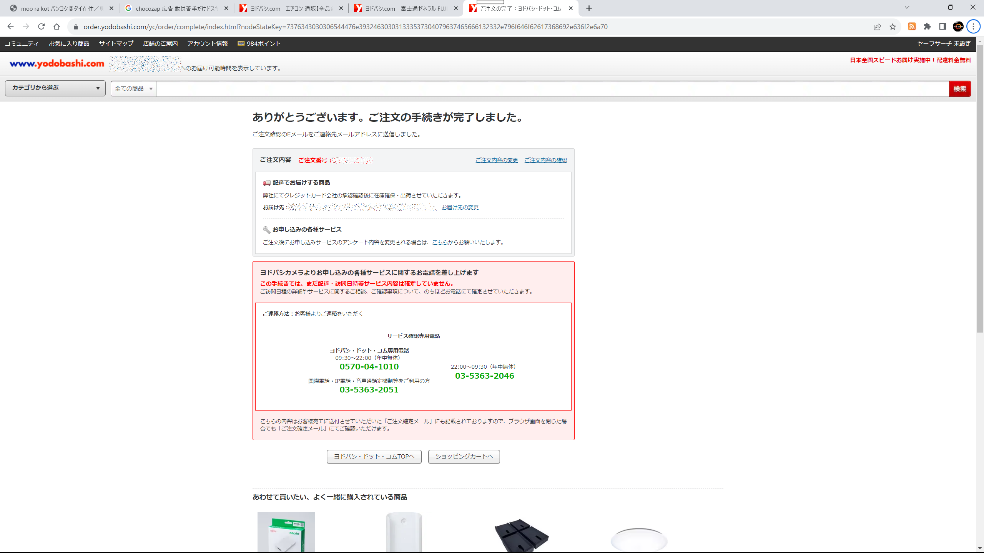The height and width of the screenshot is (553, 984).
Task: Bookmark this page with the star icon
Action: click(893, 27)
